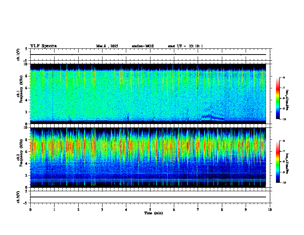Click time axis tick label "1"
This screenshot has width=304, height=235.
pyautogui.click(x=54, y=210)
